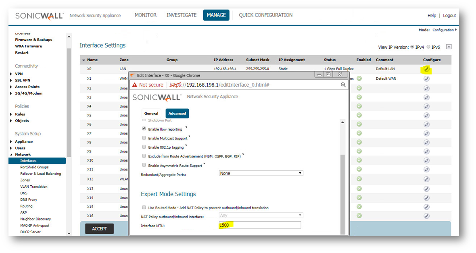476x253 pixels.
Task: Edit the X1 Default WAN interface
Action: [x=426, y=79]
